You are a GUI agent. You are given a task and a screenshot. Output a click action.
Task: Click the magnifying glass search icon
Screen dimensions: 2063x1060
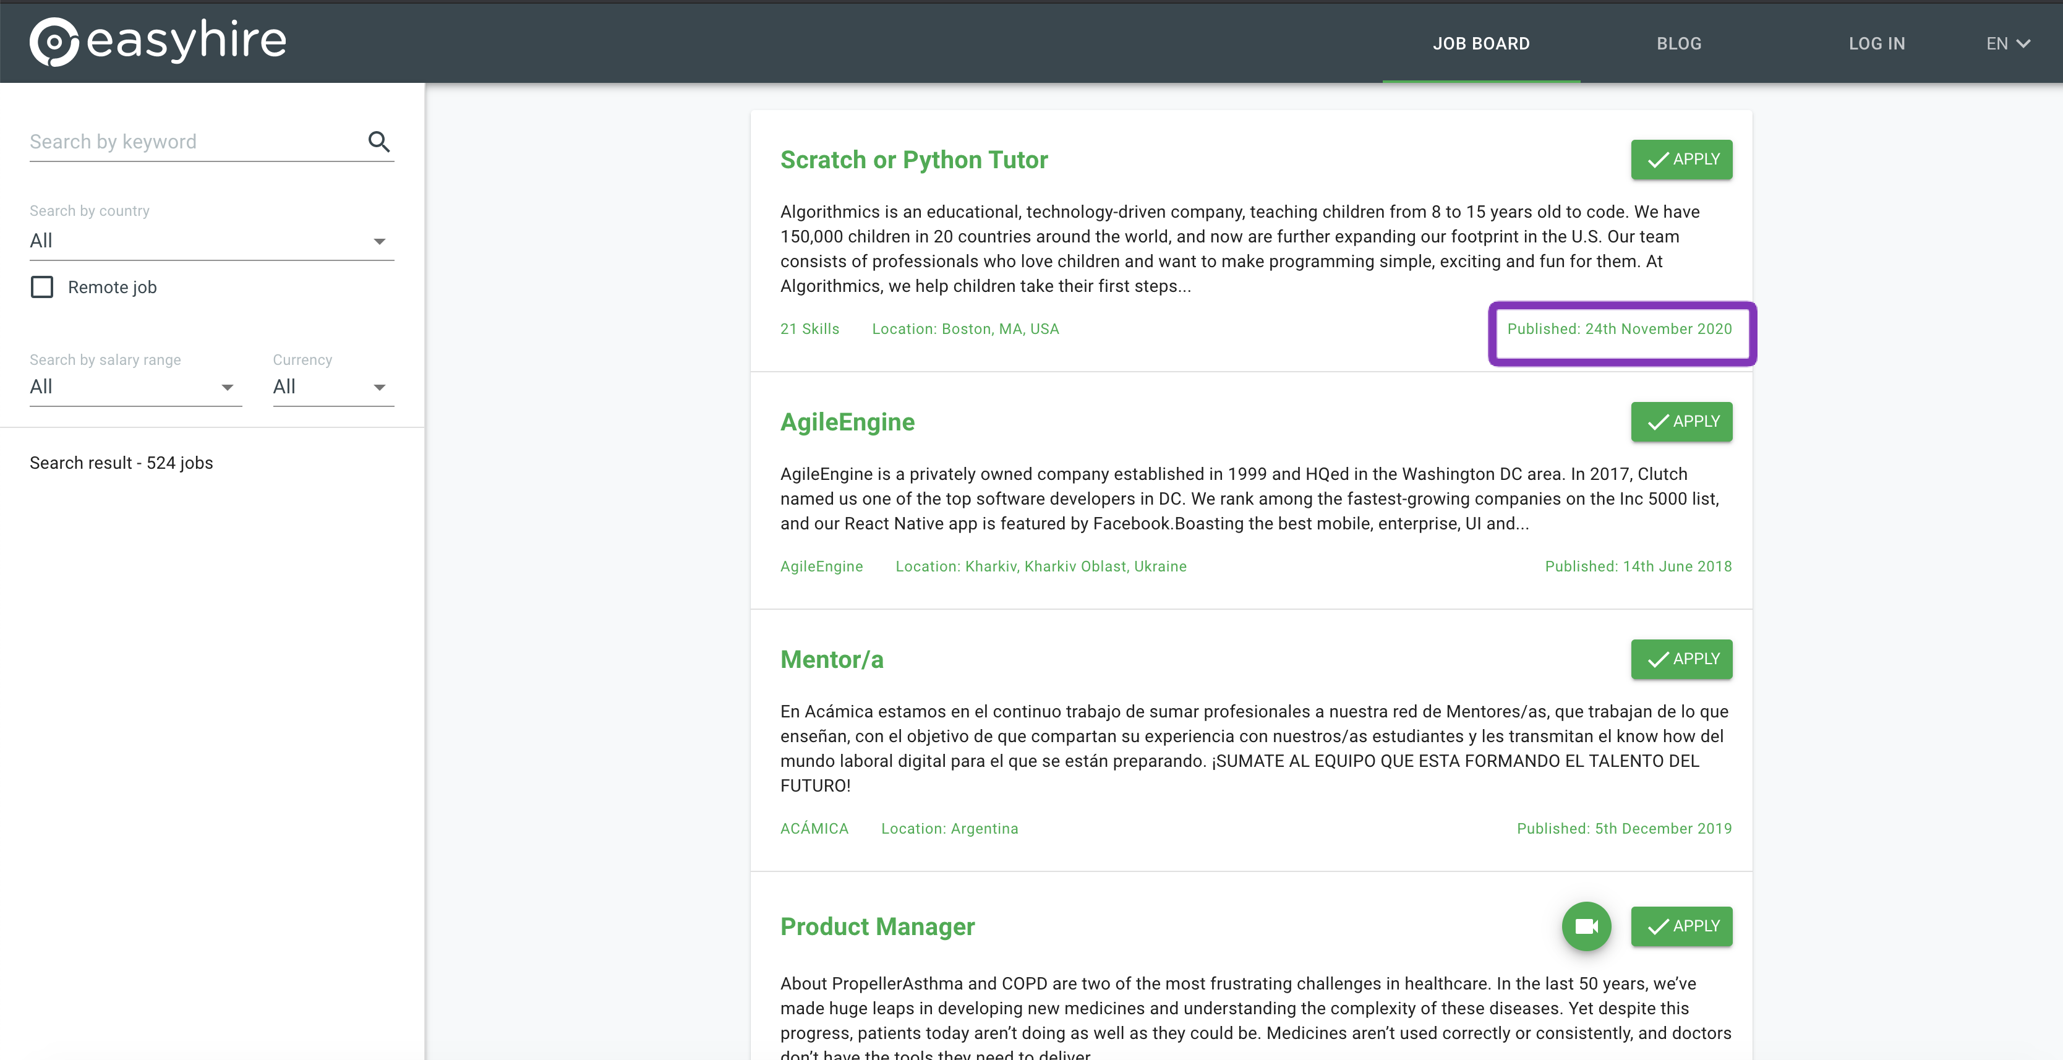click(x=379, y=142)
